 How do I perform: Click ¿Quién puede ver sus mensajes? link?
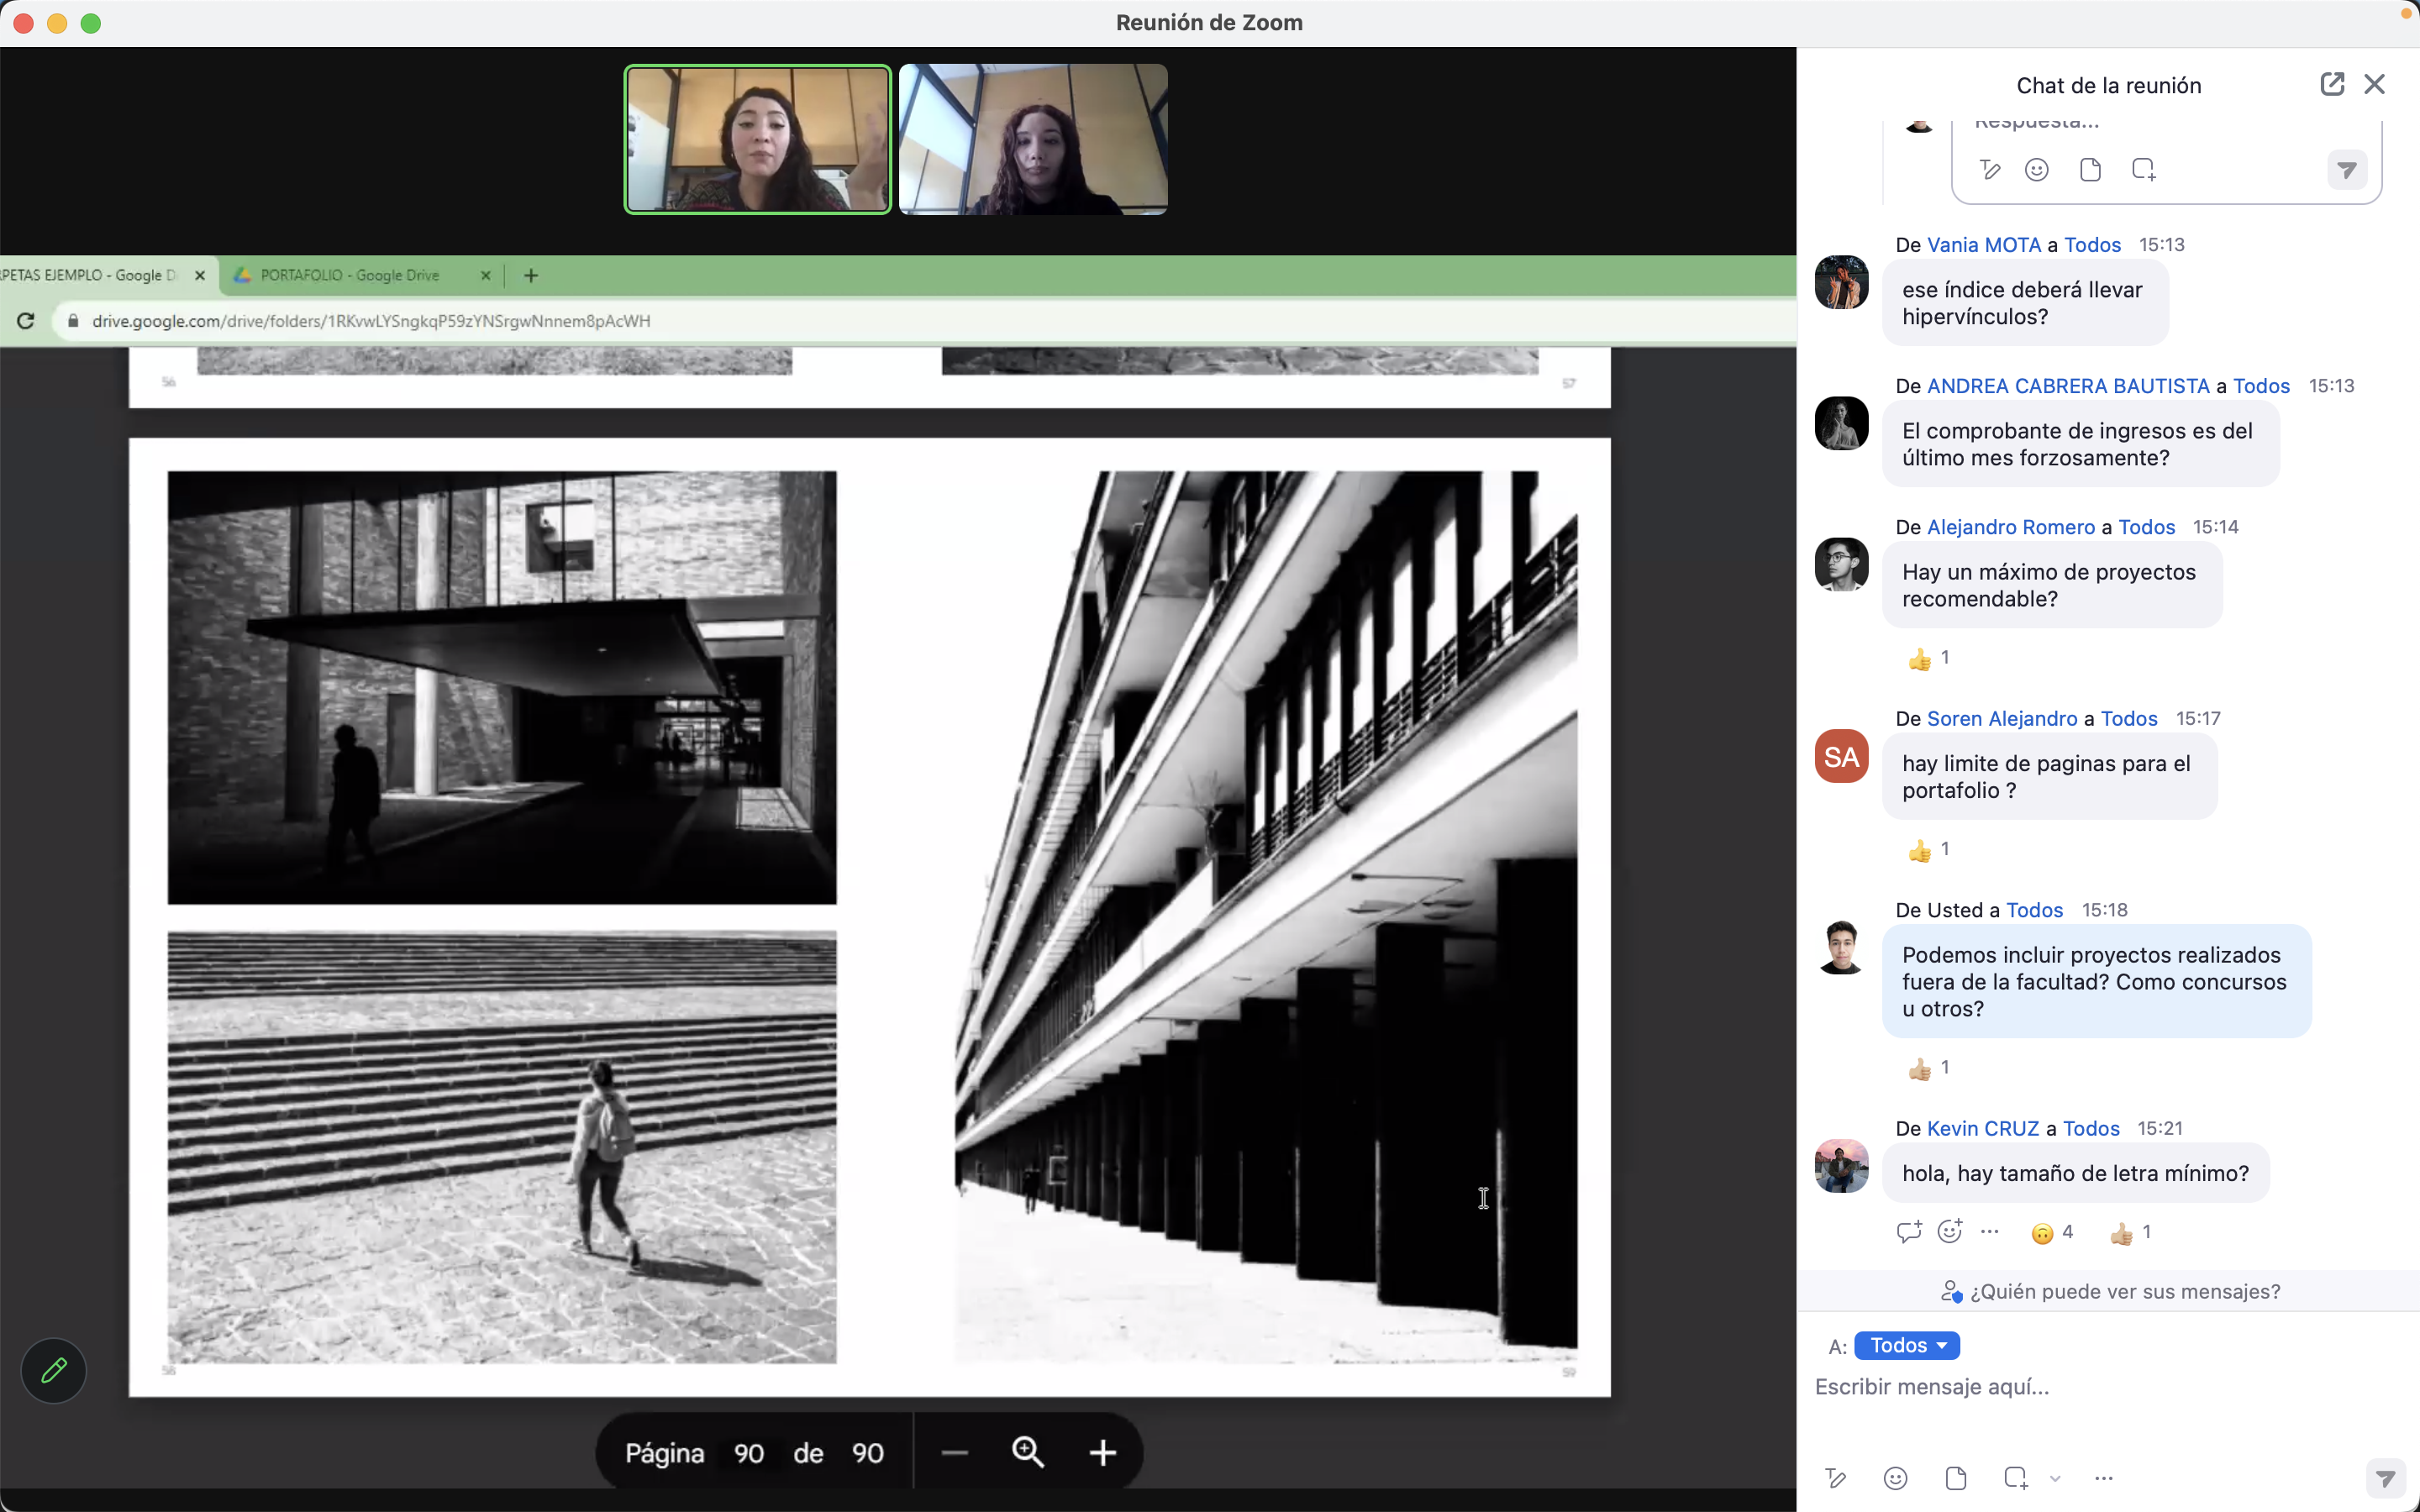tap(2124, 1291)
